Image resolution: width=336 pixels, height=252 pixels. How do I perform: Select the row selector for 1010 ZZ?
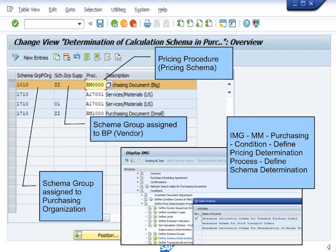[x=12, y=85]
